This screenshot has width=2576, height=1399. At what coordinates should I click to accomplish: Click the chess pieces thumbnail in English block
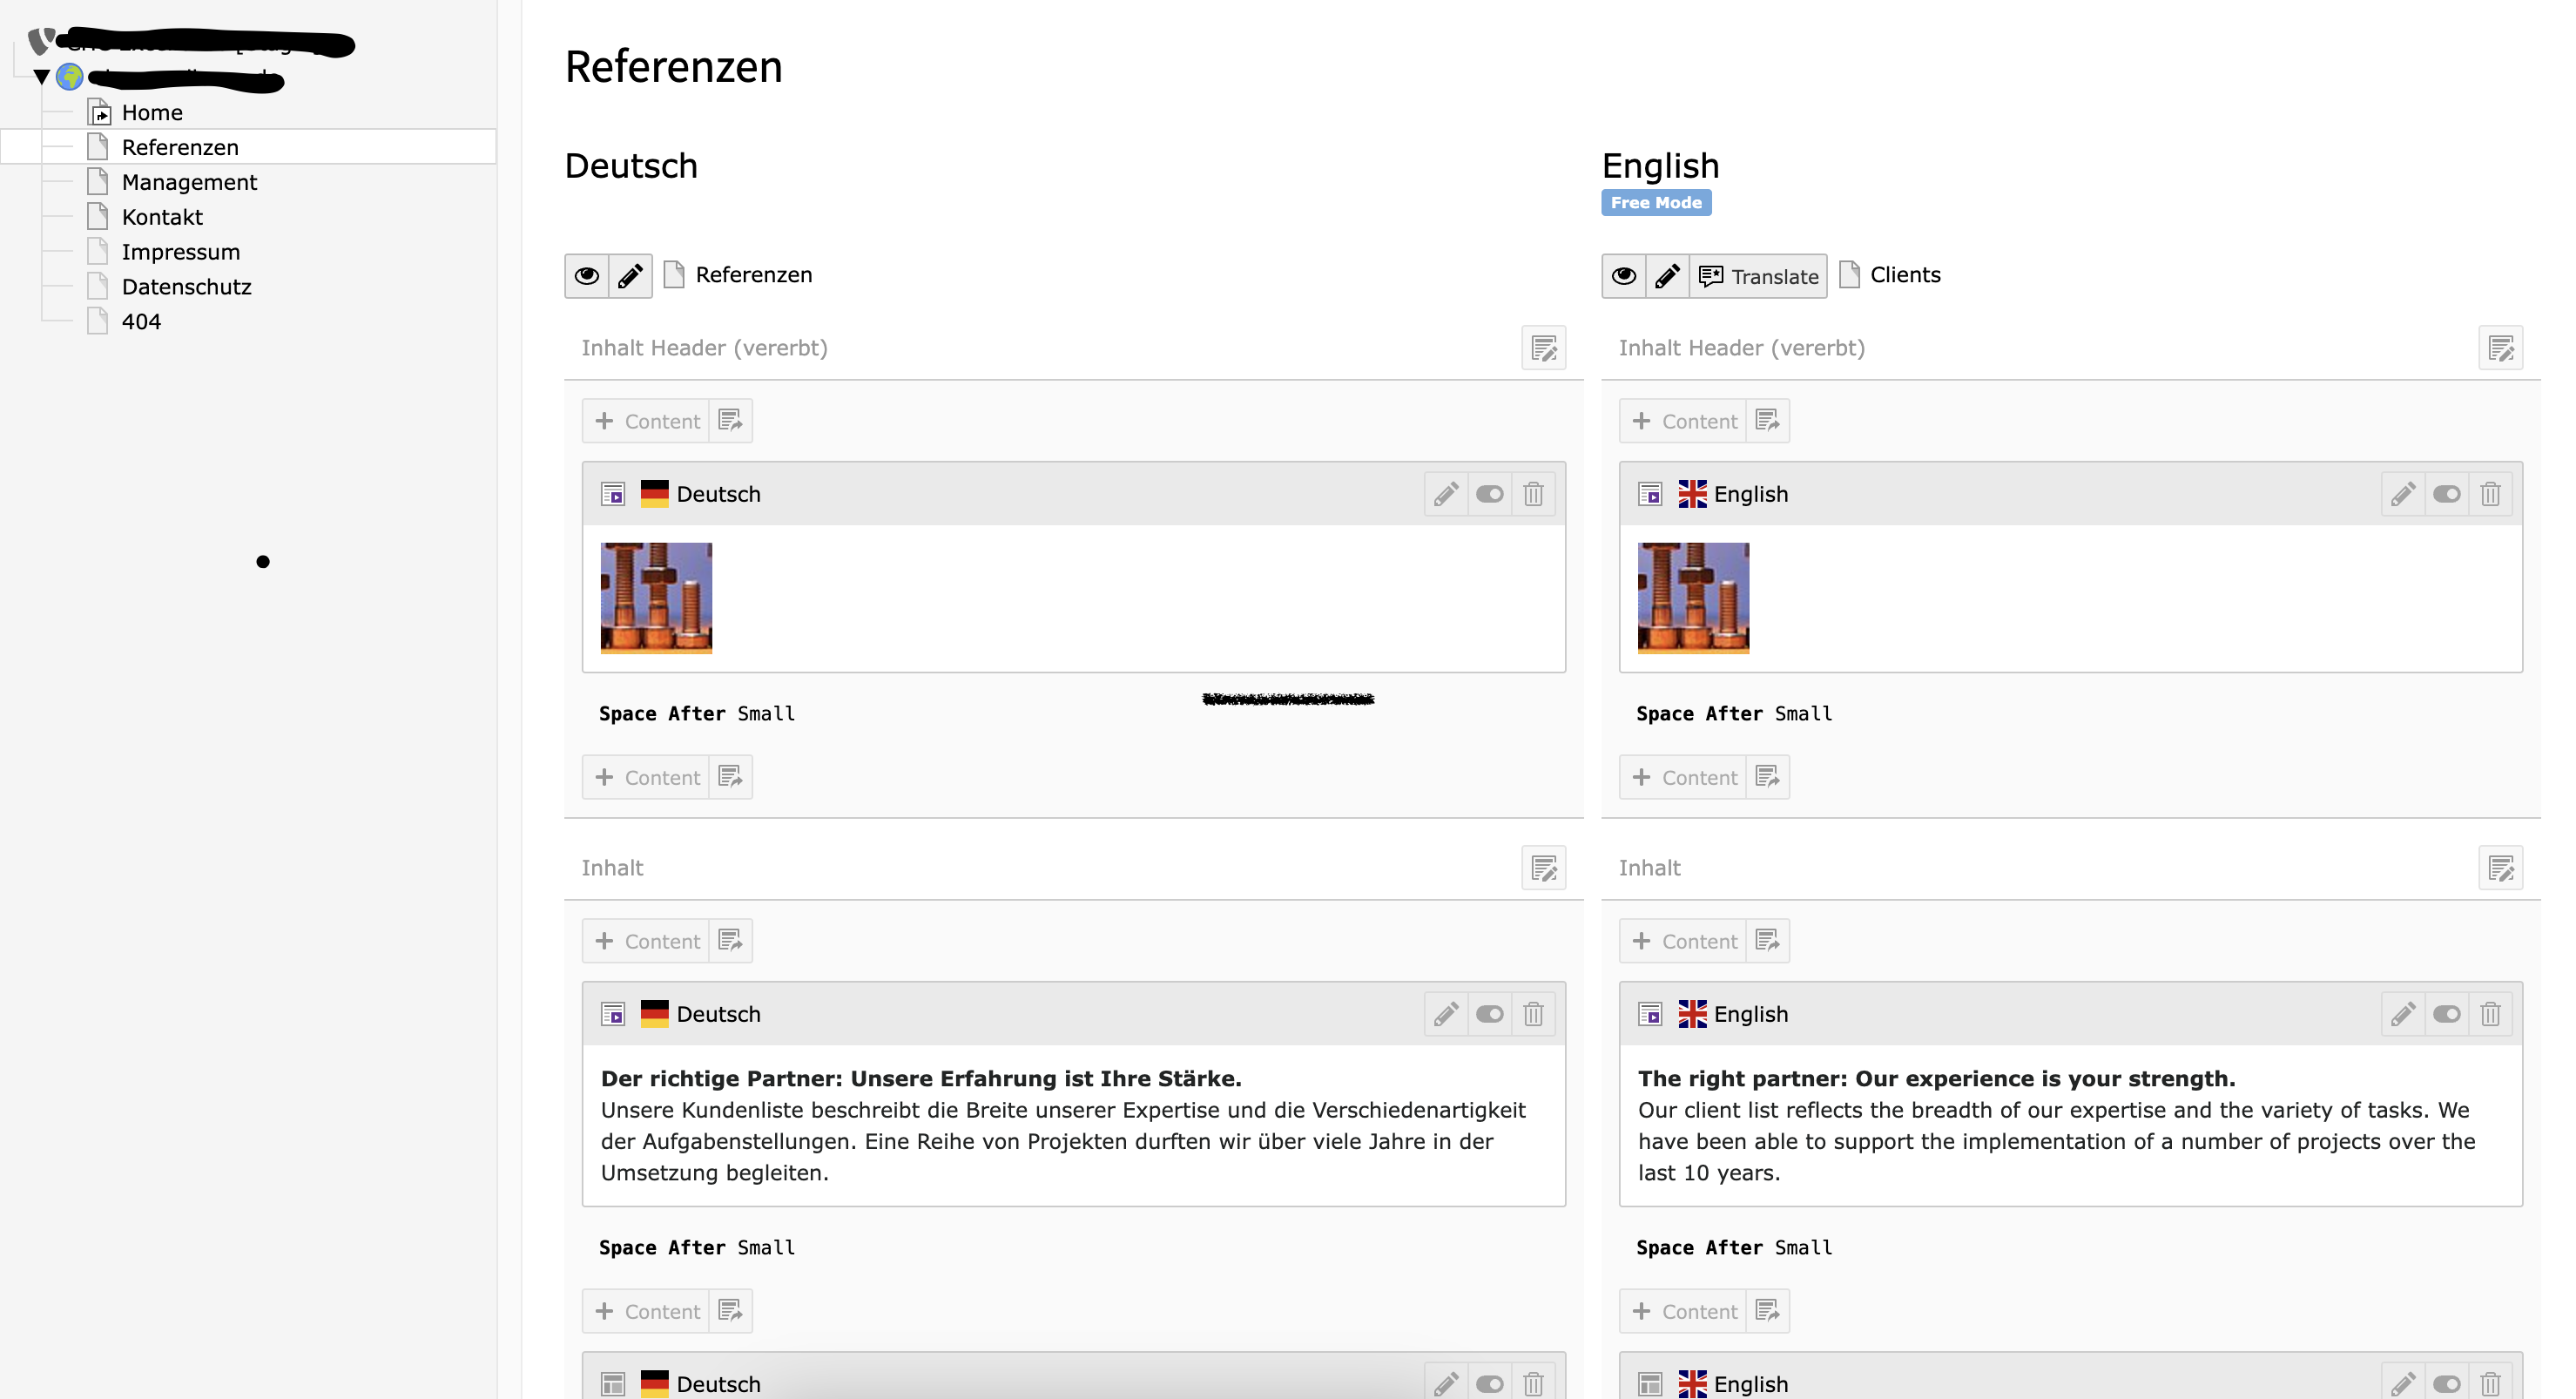(1693, 598)
